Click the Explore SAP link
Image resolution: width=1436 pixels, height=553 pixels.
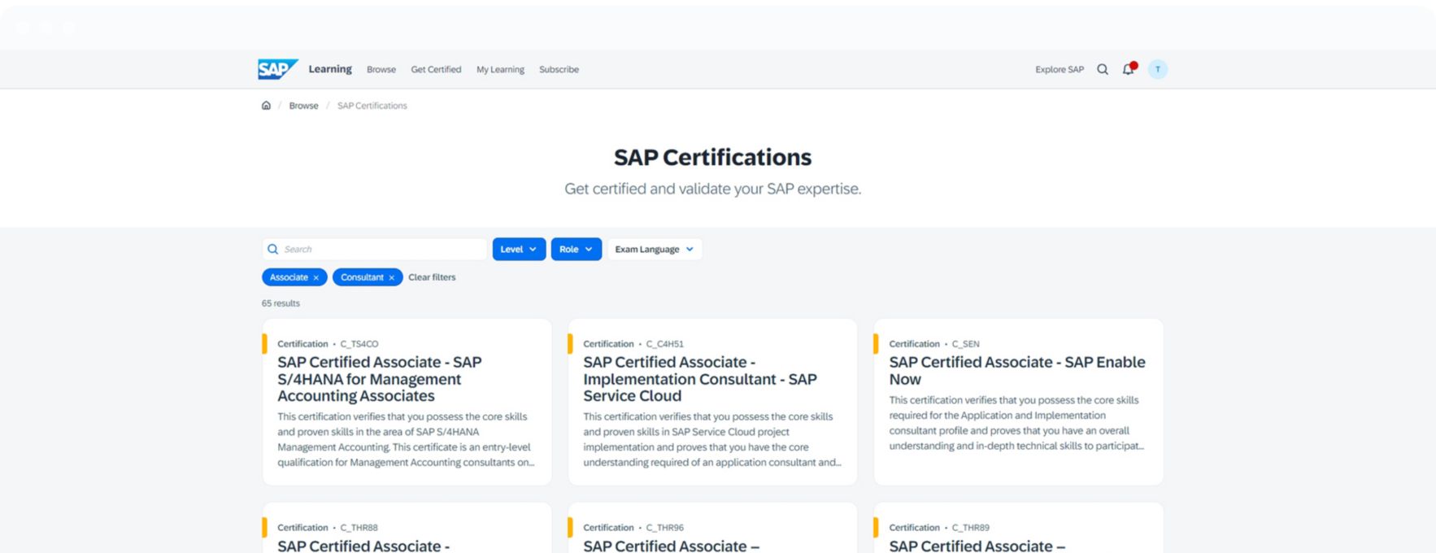(1059, 70)
